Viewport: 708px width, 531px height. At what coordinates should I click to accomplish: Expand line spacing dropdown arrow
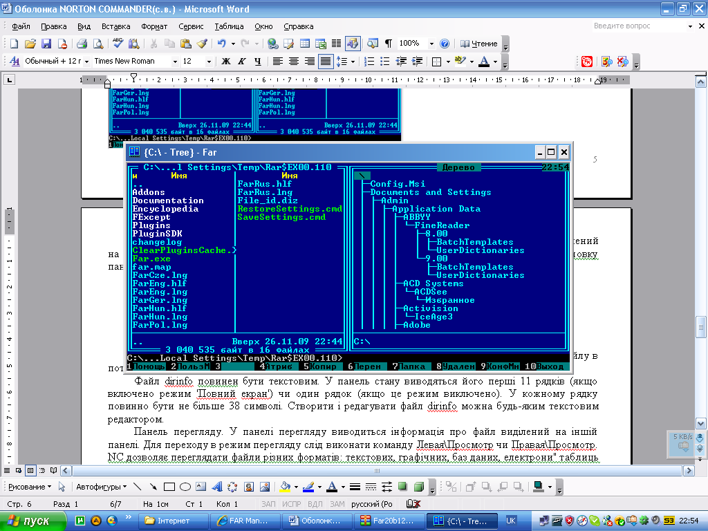[x=353, y=62]
